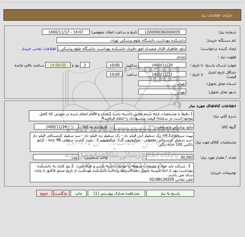245x237 pixels.
Task: Click goods specification text area پیپت سرولوژی
Action: point(112,142)
